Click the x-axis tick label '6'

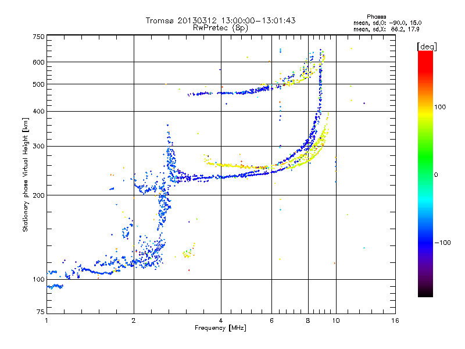(271, 320)
